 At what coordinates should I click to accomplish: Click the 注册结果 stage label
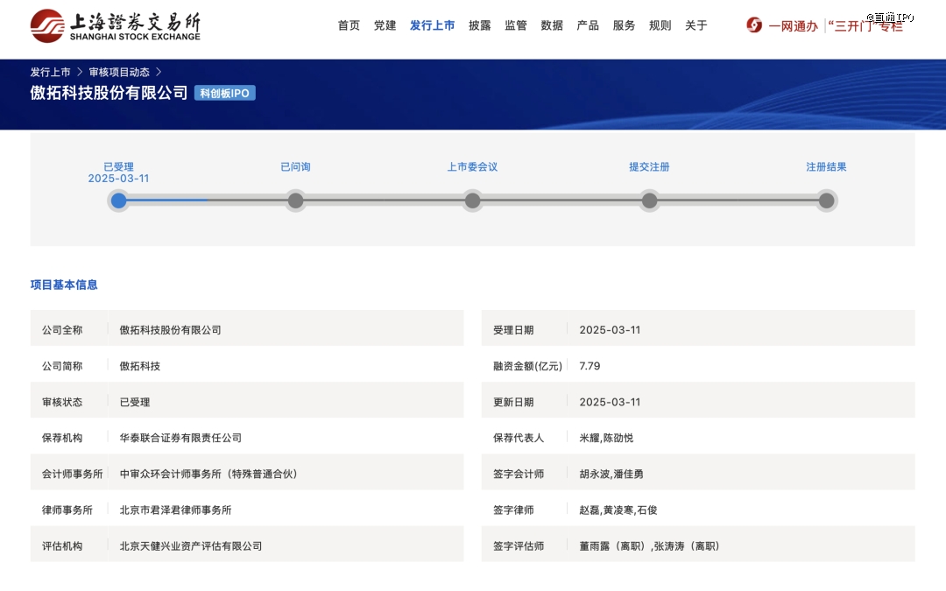click(x=827, y=167)
